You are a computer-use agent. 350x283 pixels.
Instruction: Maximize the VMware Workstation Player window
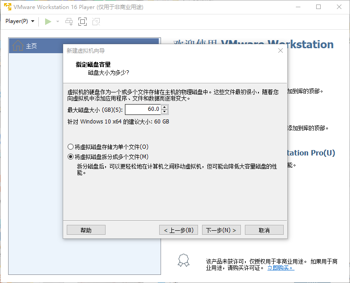[x=318, y=7]
